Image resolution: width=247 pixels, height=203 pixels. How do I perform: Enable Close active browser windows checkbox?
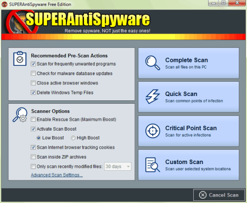[x=33, y=83]
